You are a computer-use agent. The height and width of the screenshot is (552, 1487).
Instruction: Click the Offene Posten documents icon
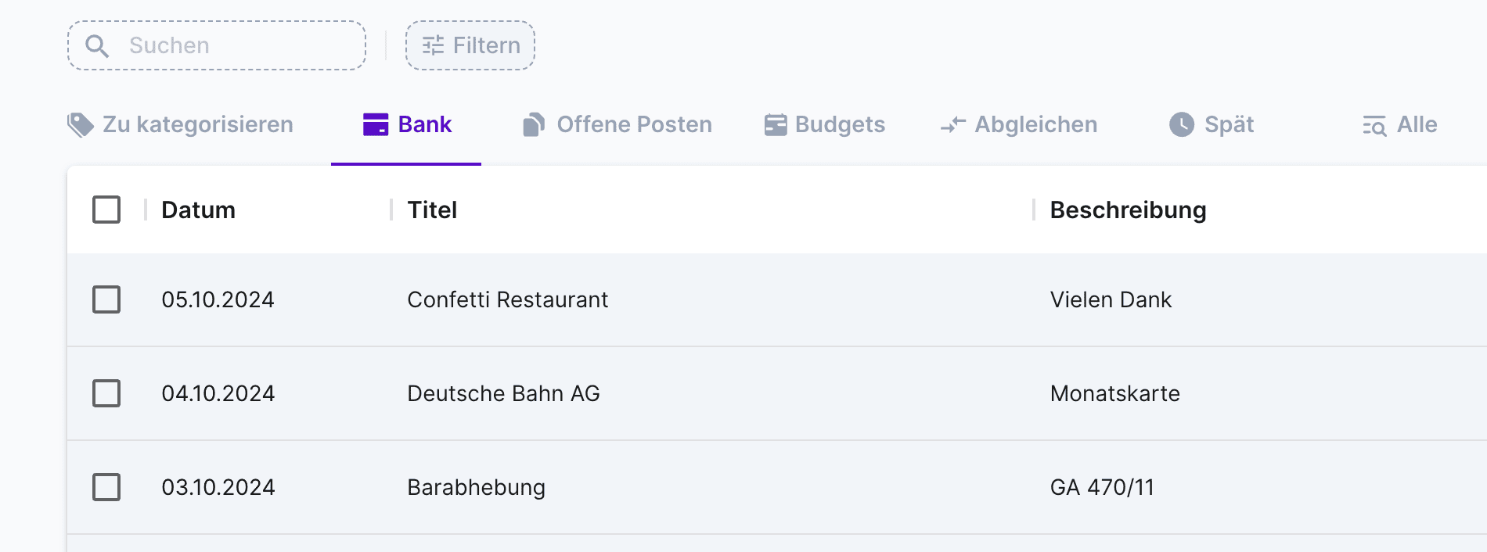[x=534, y=125]
